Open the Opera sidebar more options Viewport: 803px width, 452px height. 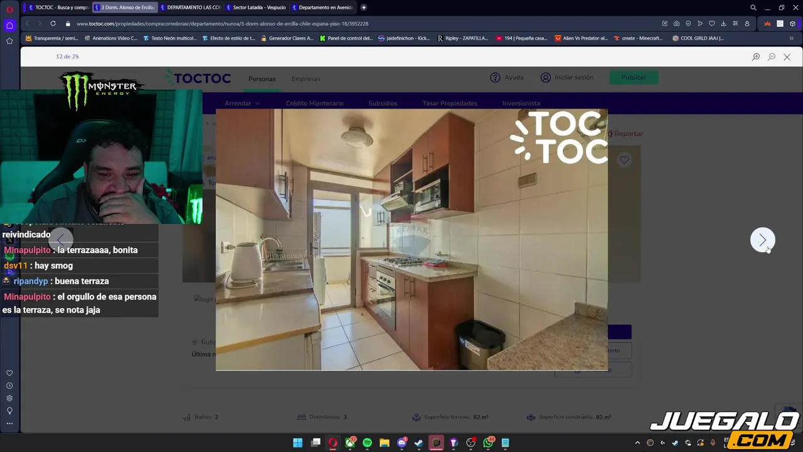9,423
